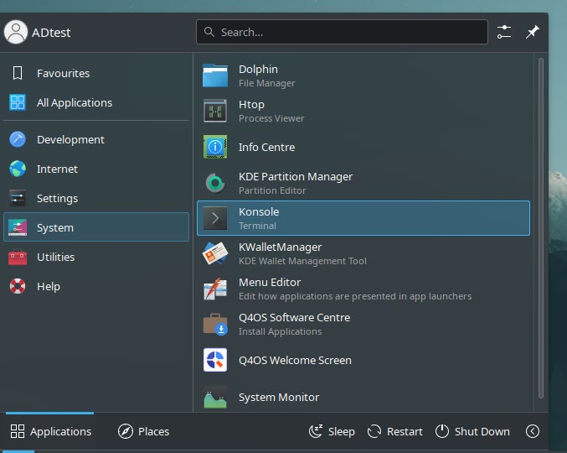Click the ADtest user name
This screenshot has height=453, width=567.
point(51,33)
